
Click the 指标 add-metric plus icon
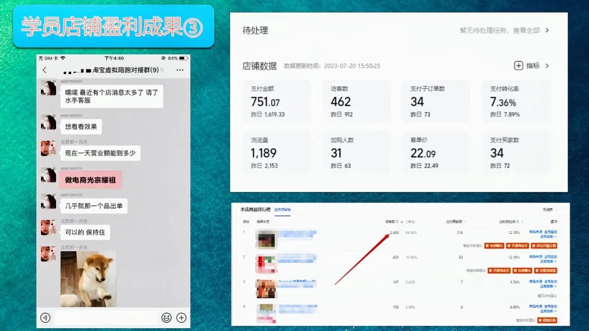(518, 65)
